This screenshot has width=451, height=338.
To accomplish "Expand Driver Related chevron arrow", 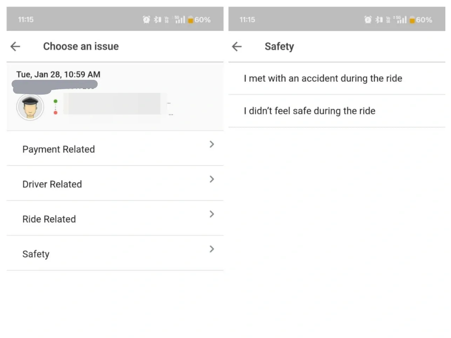I will (x=212, y=179).
